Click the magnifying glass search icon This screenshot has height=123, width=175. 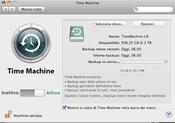137,9
